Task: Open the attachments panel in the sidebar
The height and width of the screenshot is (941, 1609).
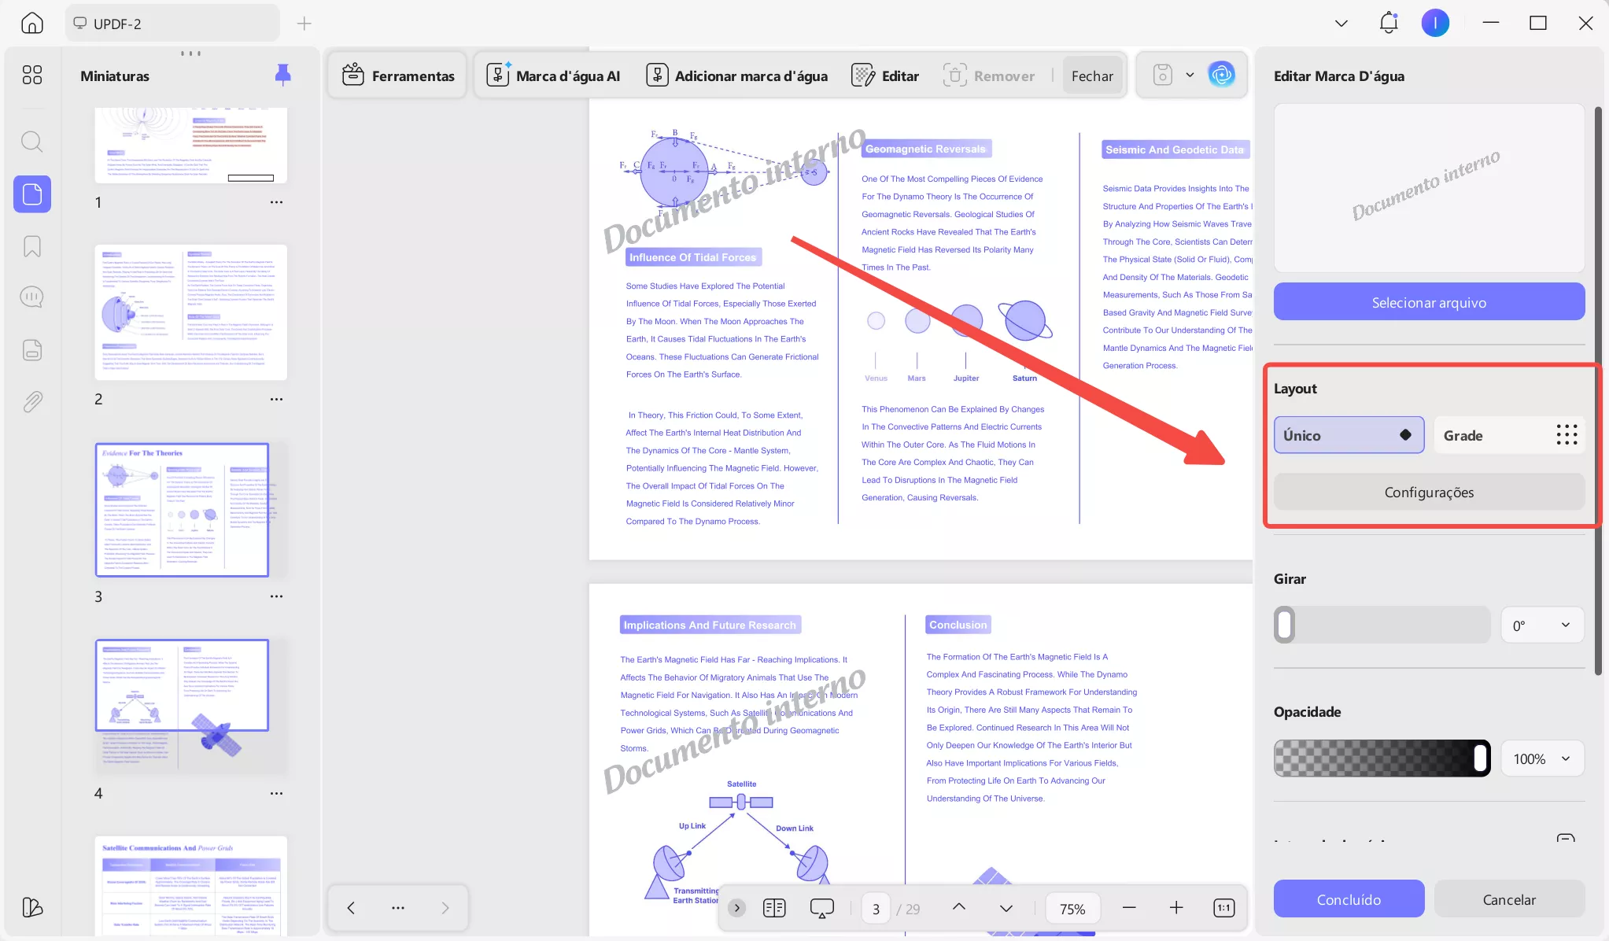Action: pos(31,401)
